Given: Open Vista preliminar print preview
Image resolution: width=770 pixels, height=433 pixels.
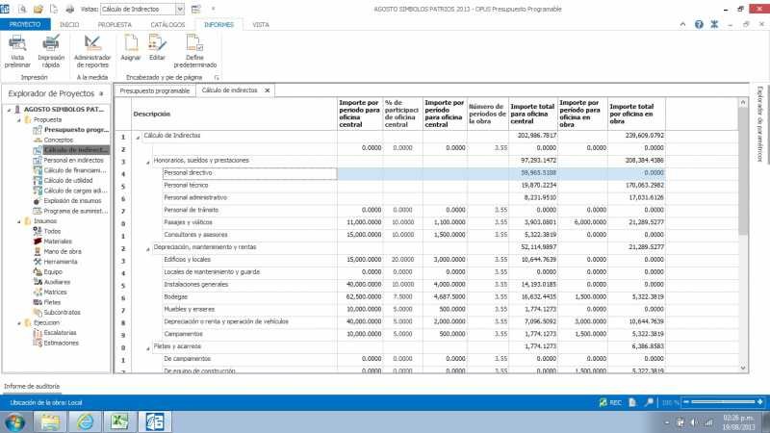Looking at the screenshot, I should pyautogui.click(x=17, y=48).
